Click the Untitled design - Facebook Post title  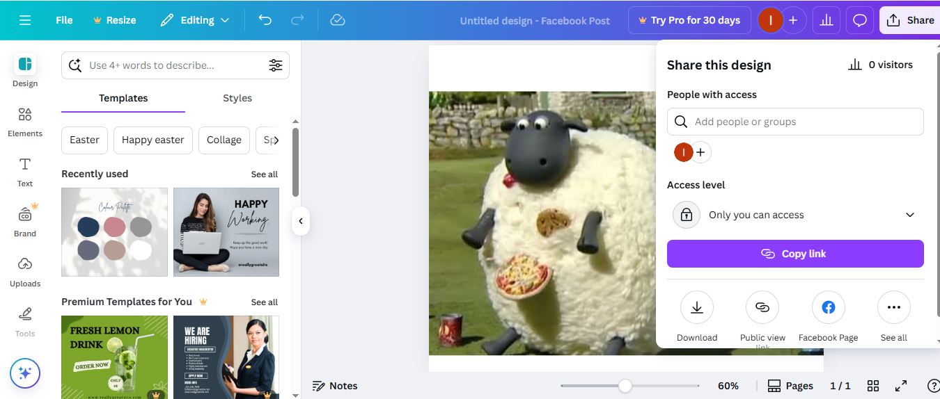tap(535, 20)
